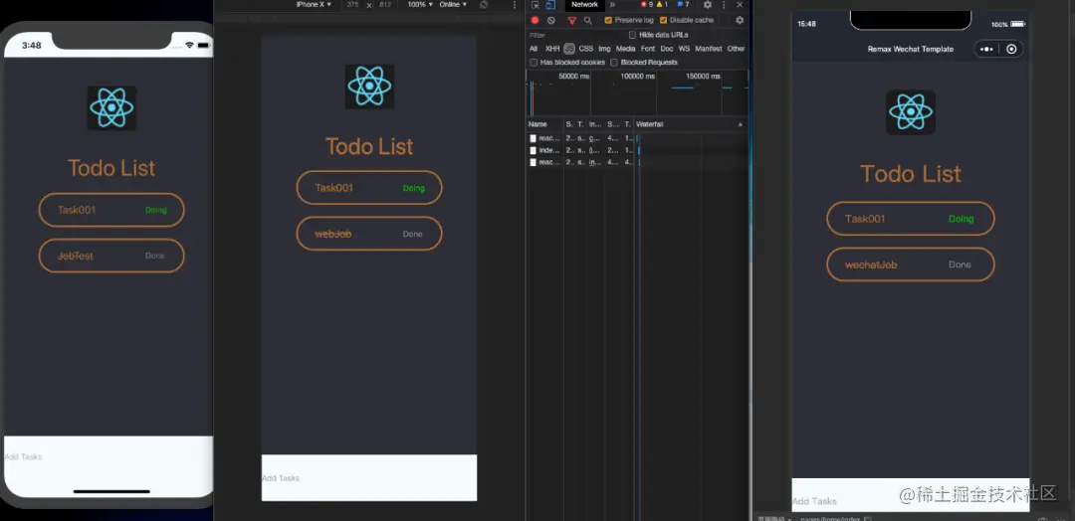Open network search magnifier
Viewport: 1075px width, 521px height.
coord(587,21)
